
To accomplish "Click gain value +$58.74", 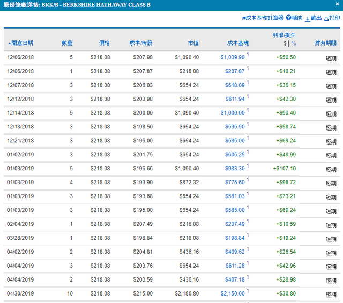I will (286, 127).
